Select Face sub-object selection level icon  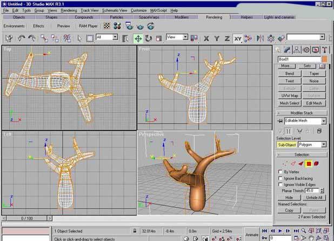click(x=300, y=164)
